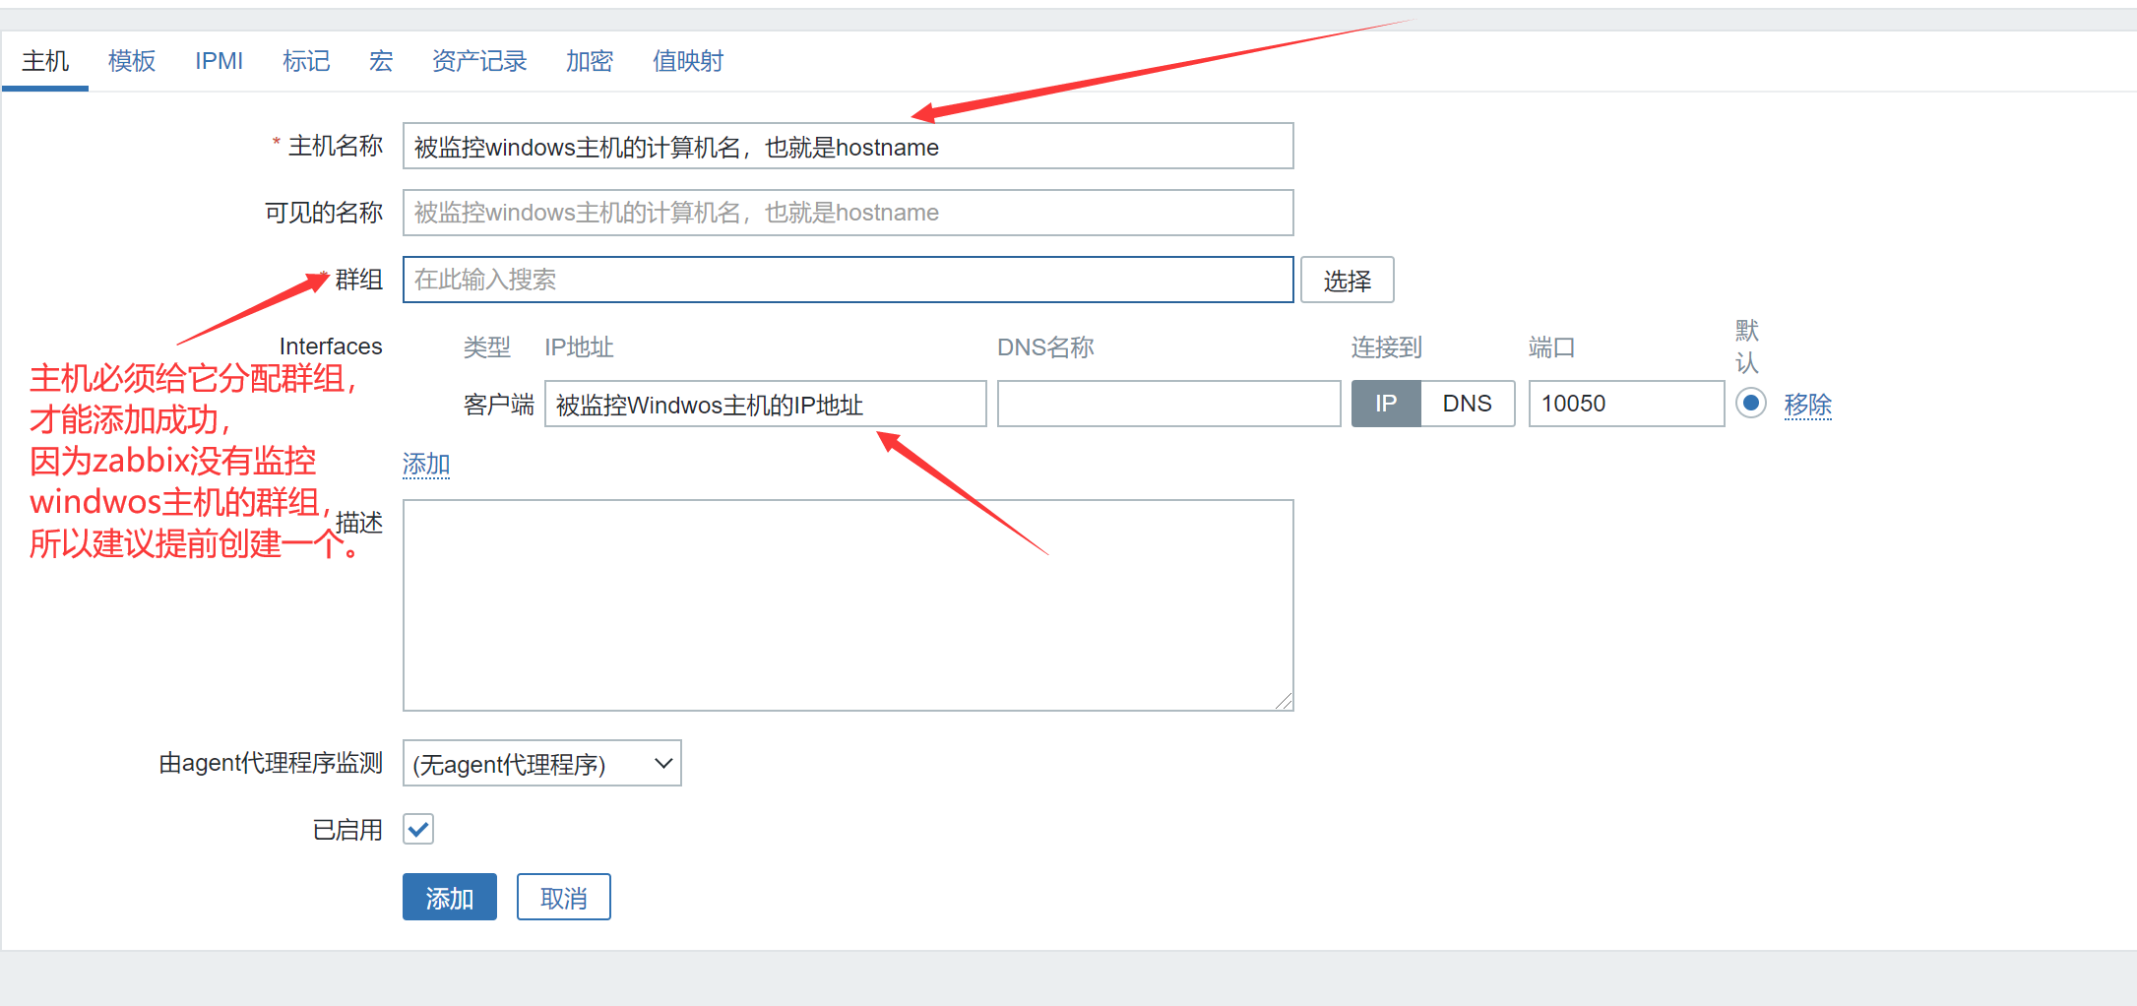Image resolution: width=2137 pixels, height=1006 pixels.
Task: Click the 客户端 interface type label
Action: (x=498, y=405)
